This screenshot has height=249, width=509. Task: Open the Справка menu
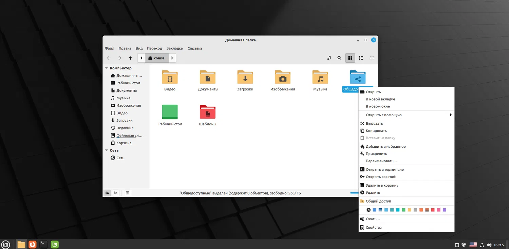click(195, 48)
